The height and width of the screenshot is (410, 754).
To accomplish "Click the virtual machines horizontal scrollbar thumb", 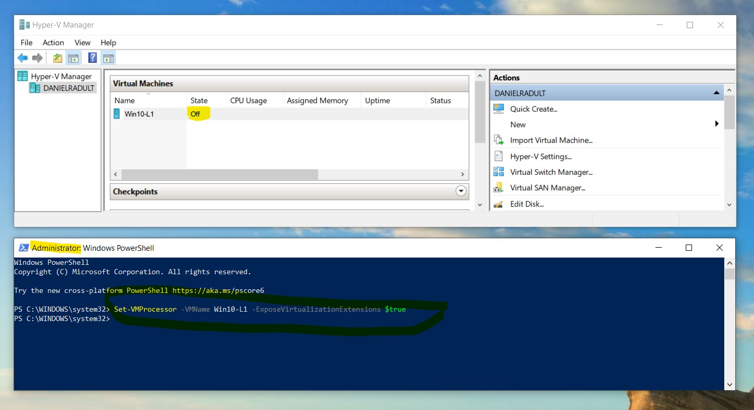I will 219,174.
